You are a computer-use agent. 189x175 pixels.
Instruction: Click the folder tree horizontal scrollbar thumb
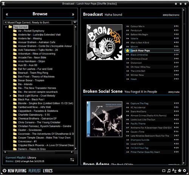click(31, 152)
